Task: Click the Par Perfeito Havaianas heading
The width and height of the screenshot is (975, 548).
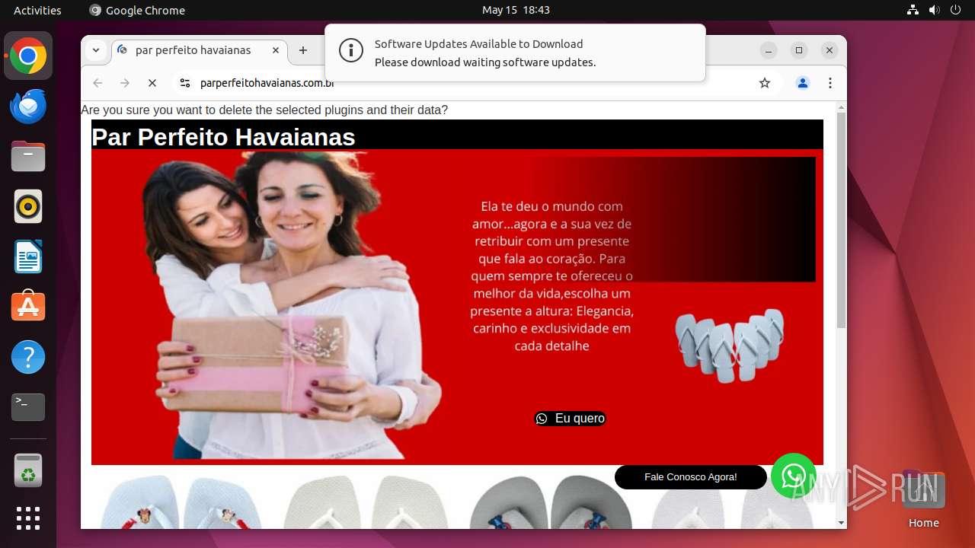Action: 223,137
